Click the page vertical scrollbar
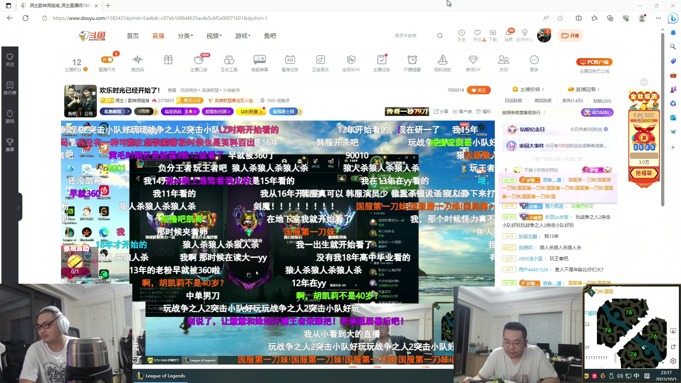The width and height of the screenshot is (681, 383). pos(663,119)
